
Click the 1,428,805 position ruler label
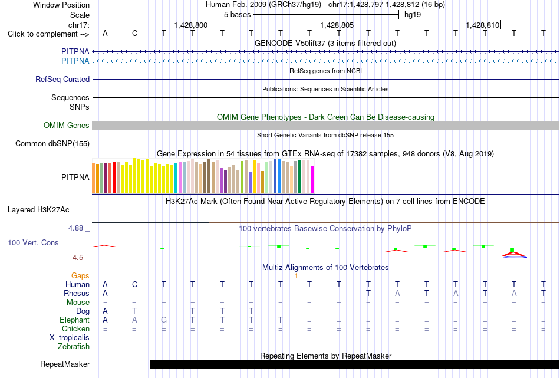(337, 25)
